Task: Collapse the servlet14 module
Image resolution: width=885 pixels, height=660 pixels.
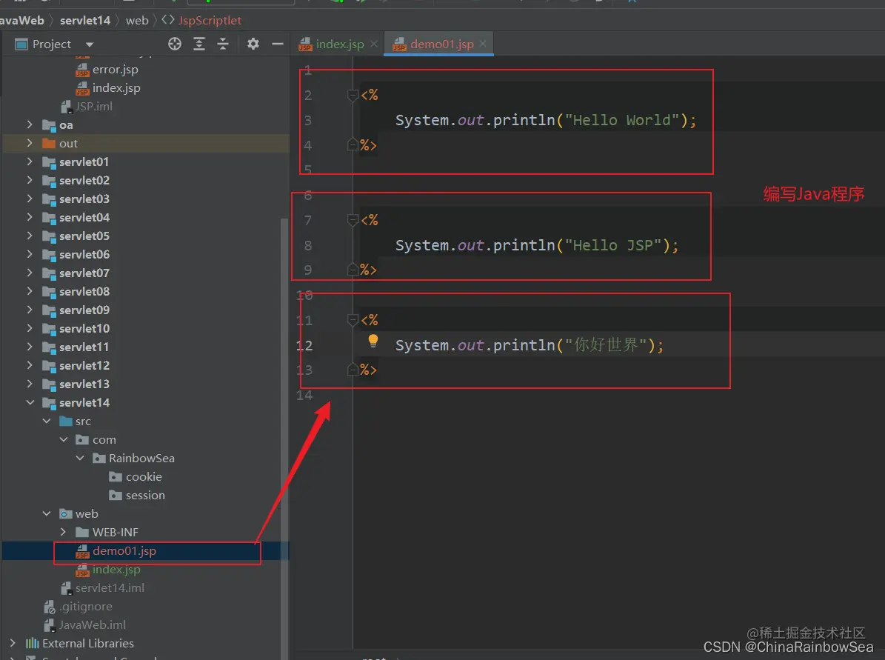Action: tap(30, 402)
